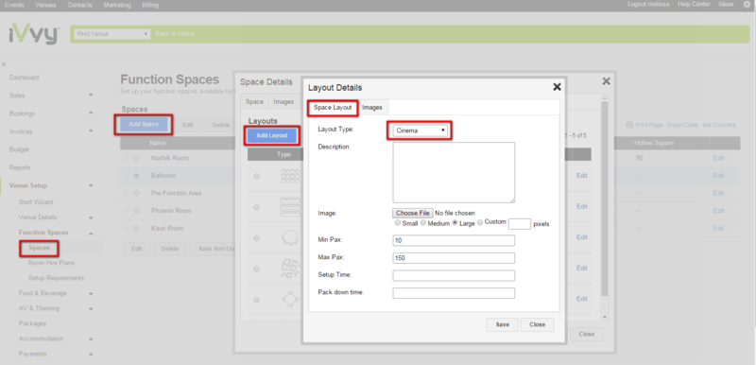Screen dimensions: 756x365
Task: Open Start Wizard in the sidebar
Action: [x=36, y=202]
